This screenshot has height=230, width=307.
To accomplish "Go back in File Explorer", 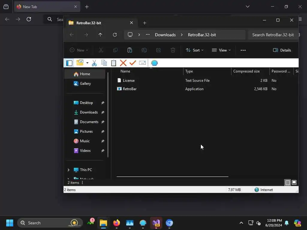I will (x=72, y=35).
